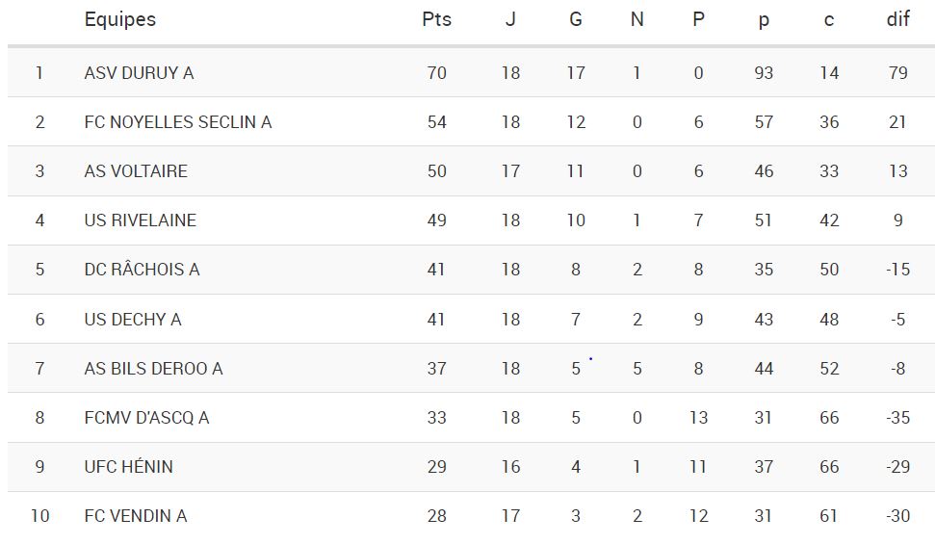Image resolution: width=935 pixels, height=544 pixels.
Task: Click the Equipes column header
Action: coord(119,19)
